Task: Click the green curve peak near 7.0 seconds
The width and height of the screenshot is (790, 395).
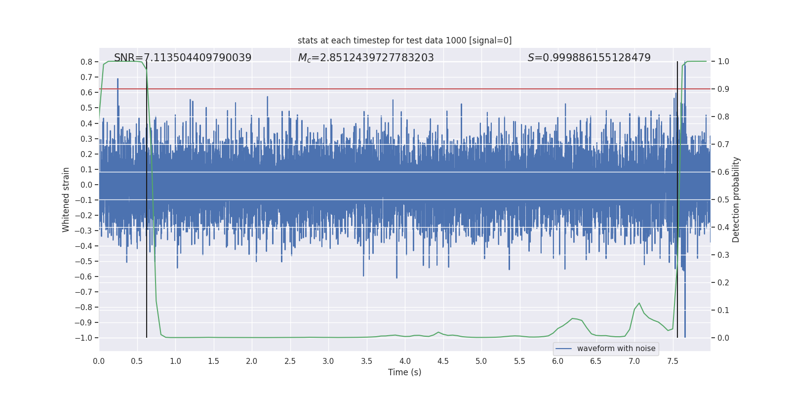Action: tap(639, 303)
